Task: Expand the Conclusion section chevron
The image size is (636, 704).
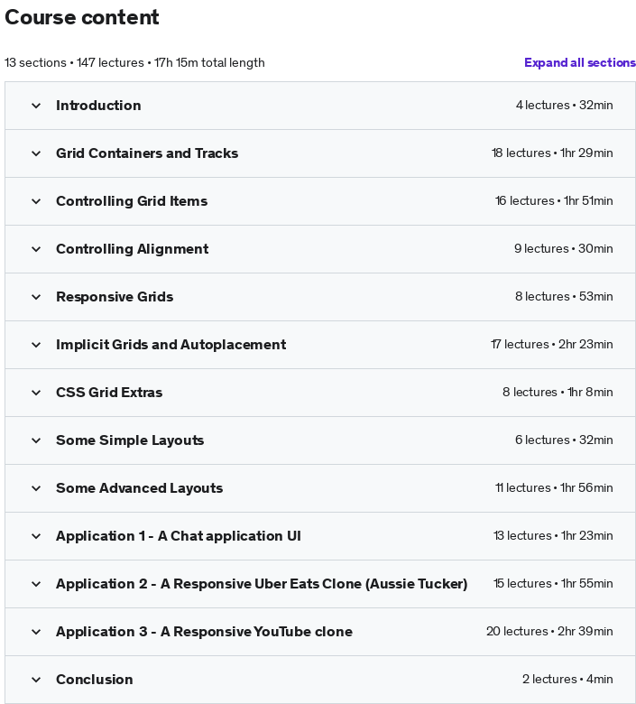Action: [x=36, y=680]
